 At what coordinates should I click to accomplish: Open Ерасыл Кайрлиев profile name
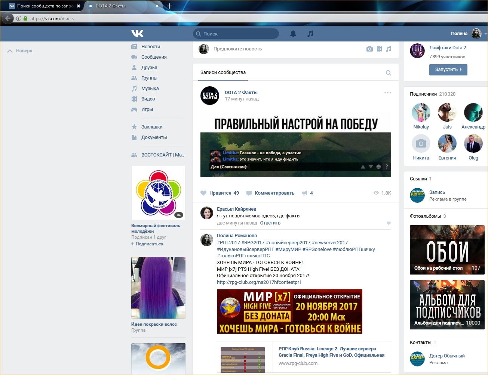[236, 209]
